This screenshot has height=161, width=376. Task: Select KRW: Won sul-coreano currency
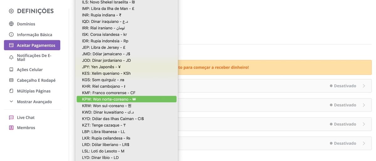[x=127, y=106]
